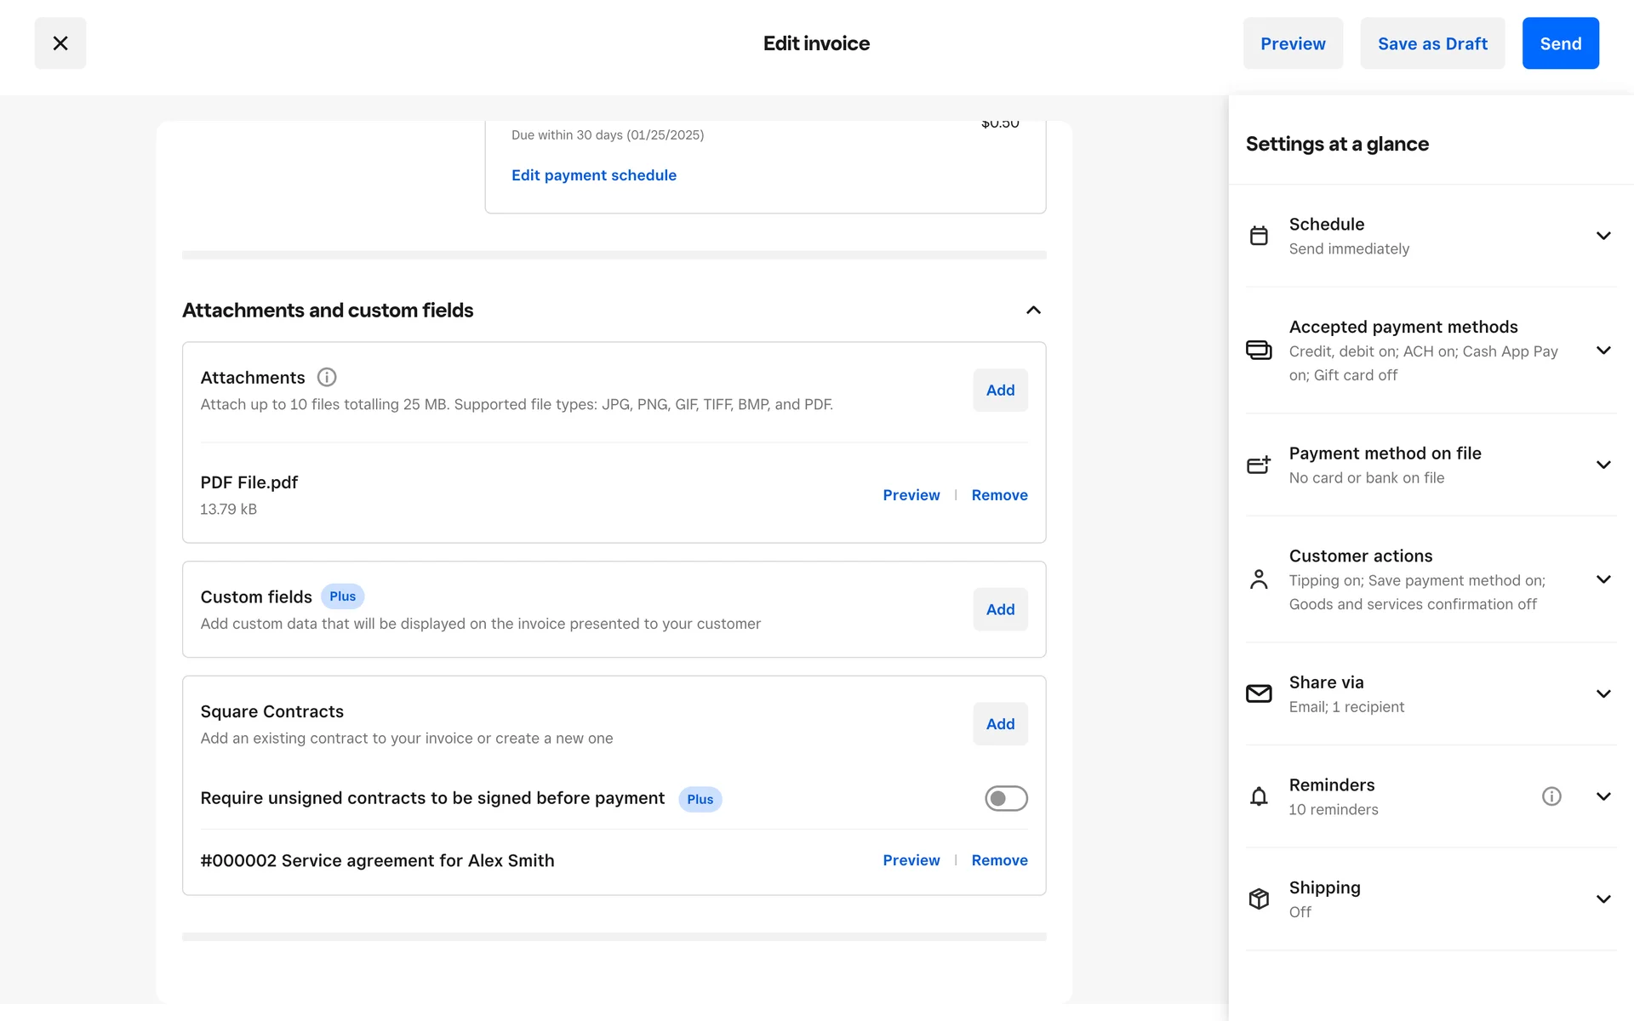Close the Edit invoice screen with X
This screenshot has height=1021, width=1634.
point(60,43)
